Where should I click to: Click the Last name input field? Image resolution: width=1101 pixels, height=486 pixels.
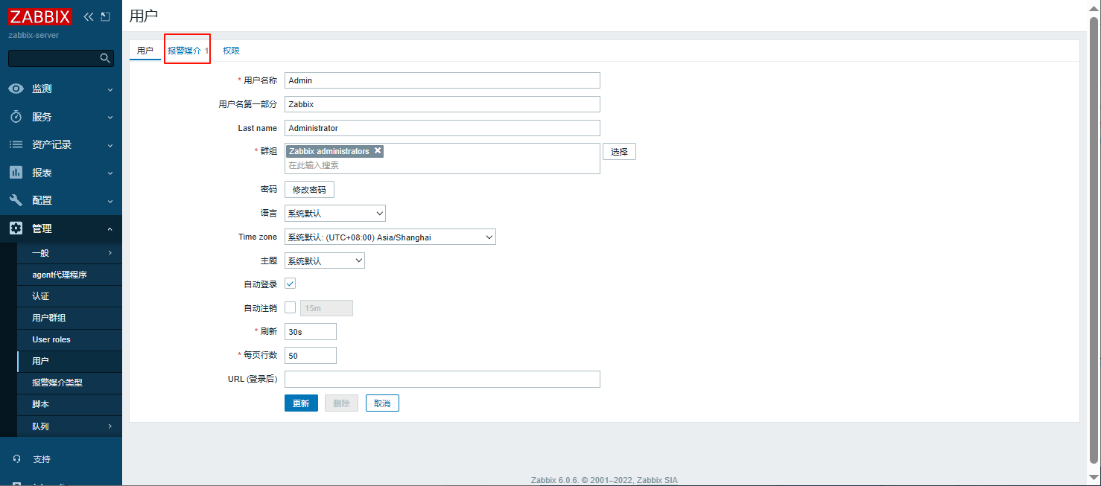tap(442, 128)
